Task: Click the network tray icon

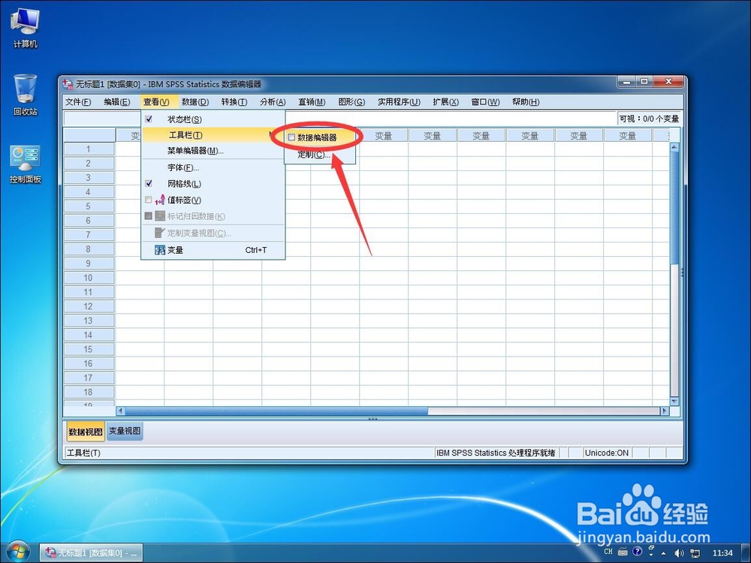Action: pyautogui.click(x=695, y=553)
